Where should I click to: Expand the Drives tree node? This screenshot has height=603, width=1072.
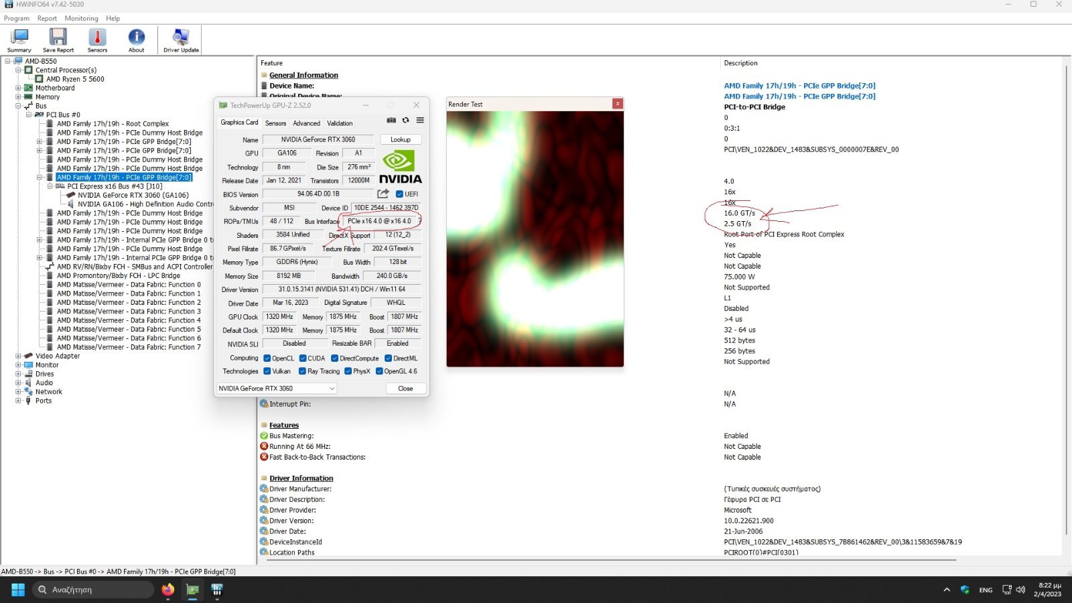click(18, 374)
